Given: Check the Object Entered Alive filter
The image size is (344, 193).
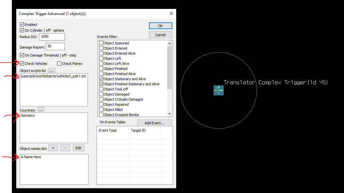Looking at the screenshot, I should click(x=101, y=53).
